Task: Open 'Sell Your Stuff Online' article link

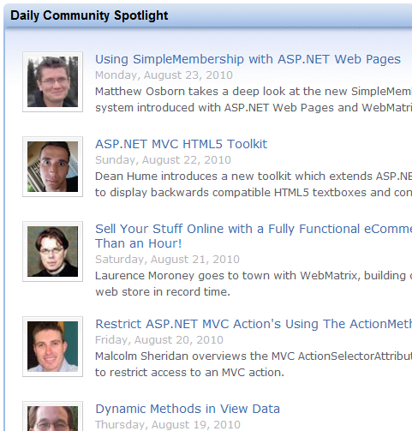Action: click(x=254, y=236)
